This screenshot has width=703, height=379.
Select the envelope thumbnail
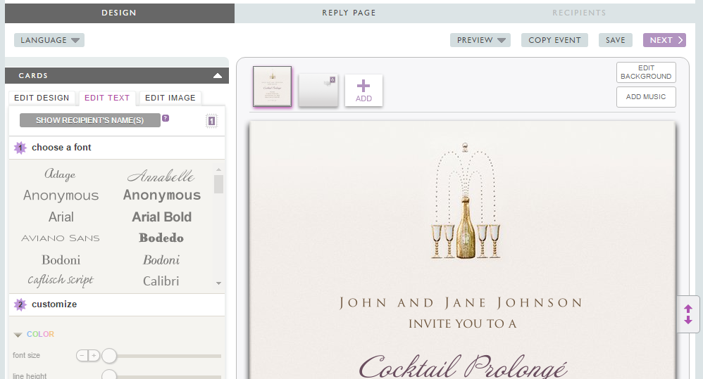318,90
